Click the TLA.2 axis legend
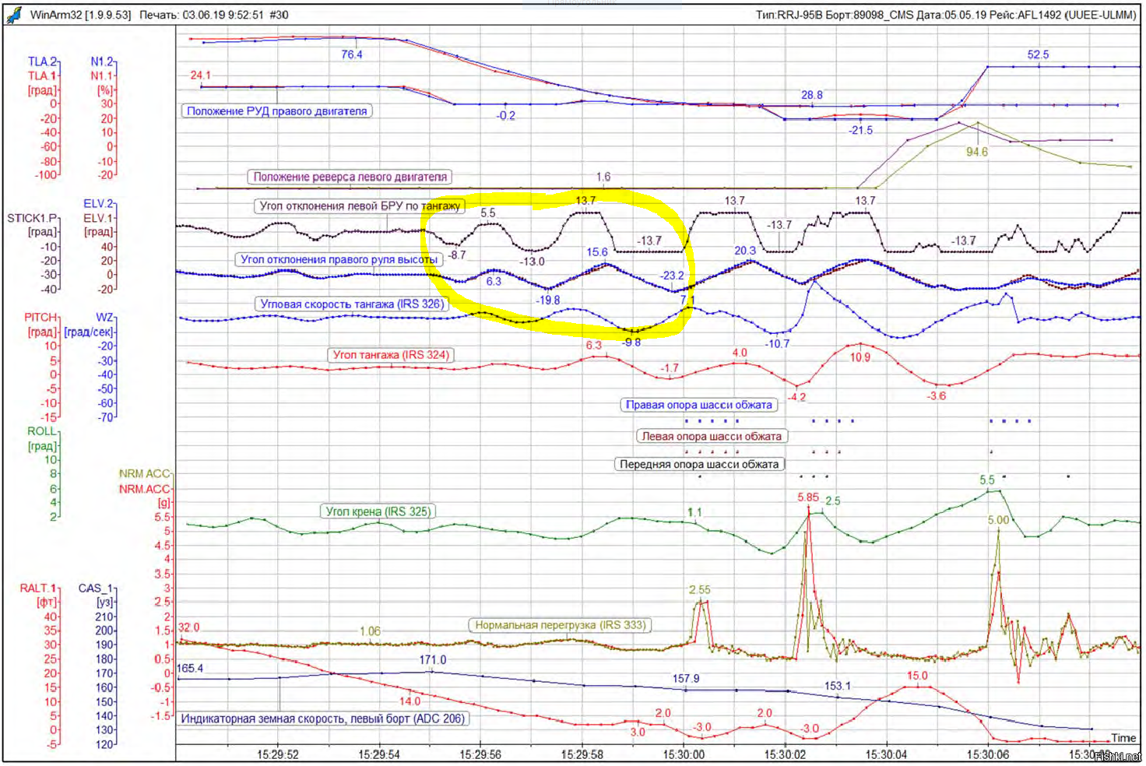 click(42, 61)
